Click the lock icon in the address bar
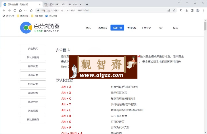Screen dimensions: 207x134 (x=38, y=10)
